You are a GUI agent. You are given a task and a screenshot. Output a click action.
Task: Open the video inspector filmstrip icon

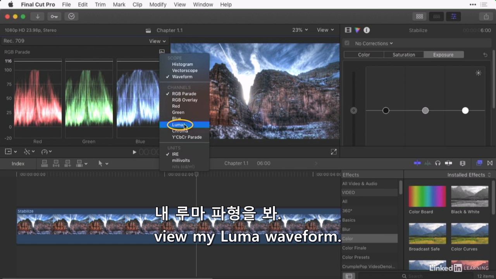click(348, 30)
